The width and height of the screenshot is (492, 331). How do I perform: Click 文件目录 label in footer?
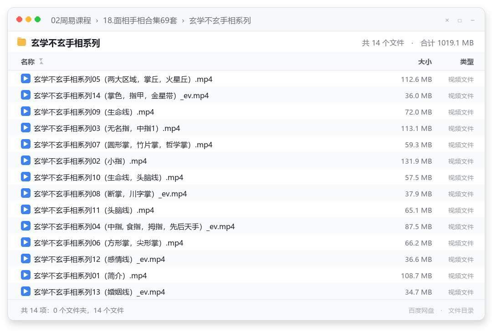[x=461, y=311]
